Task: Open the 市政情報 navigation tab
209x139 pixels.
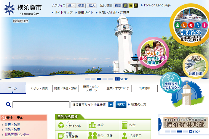Action: point(144,88)
